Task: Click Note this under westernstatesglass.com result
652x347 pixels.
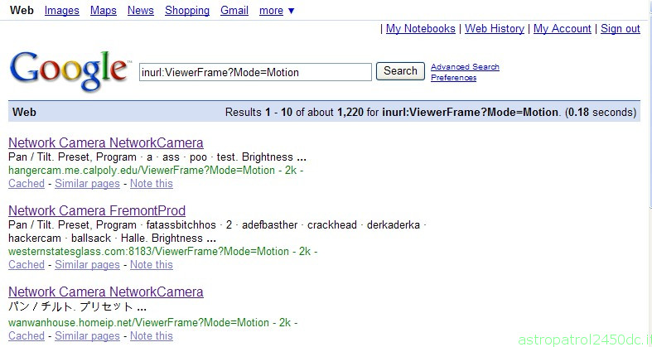Action: pyautogui.click(x=152, y=265)
